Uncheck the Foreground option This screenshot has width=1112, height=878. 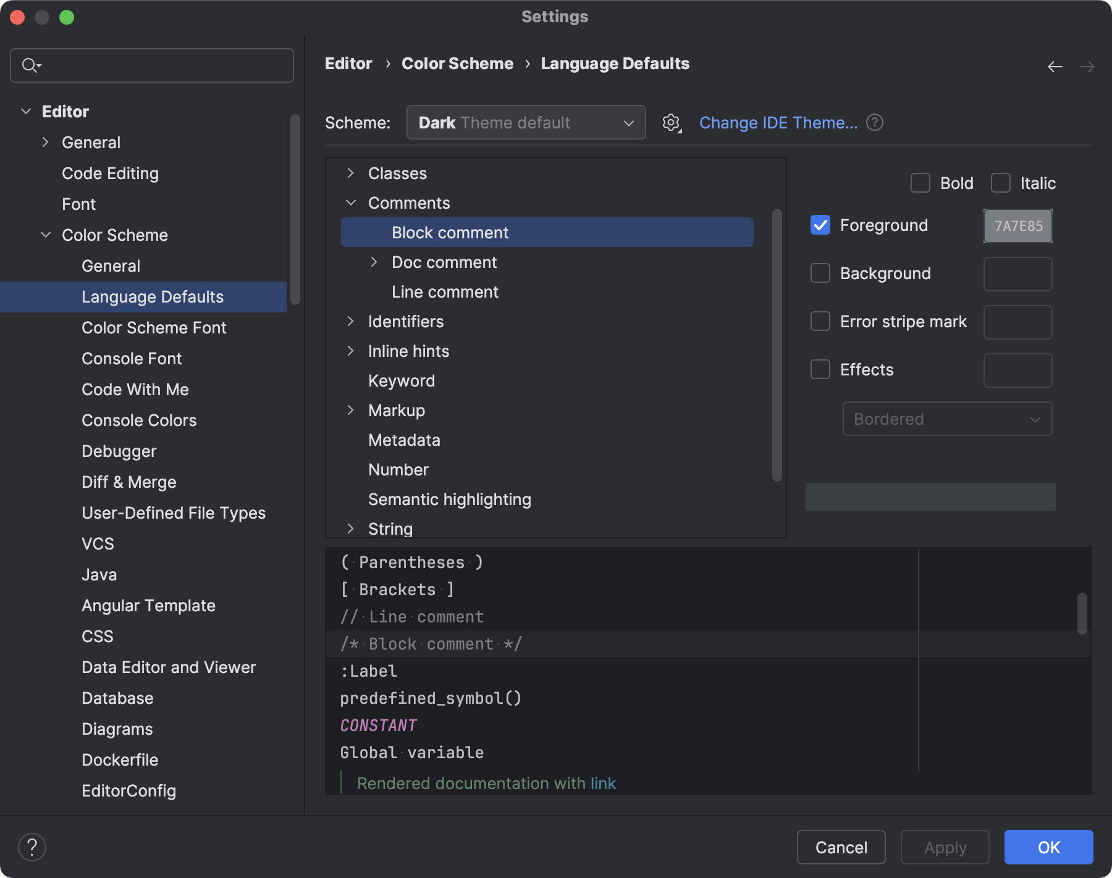click(820, 225)
